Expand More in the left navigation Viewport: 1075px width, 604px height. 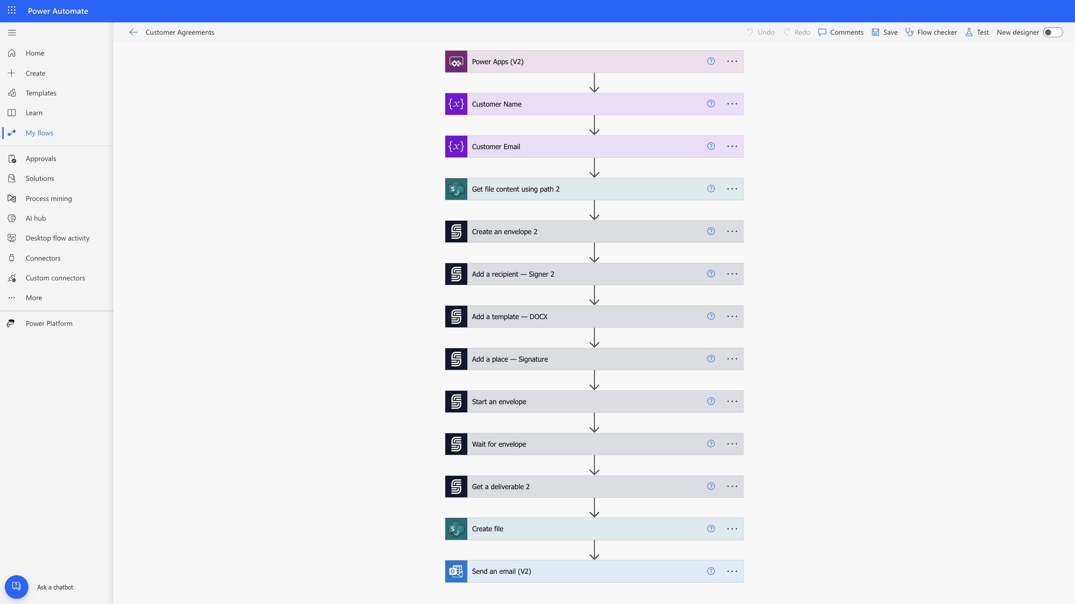(33, 298)
